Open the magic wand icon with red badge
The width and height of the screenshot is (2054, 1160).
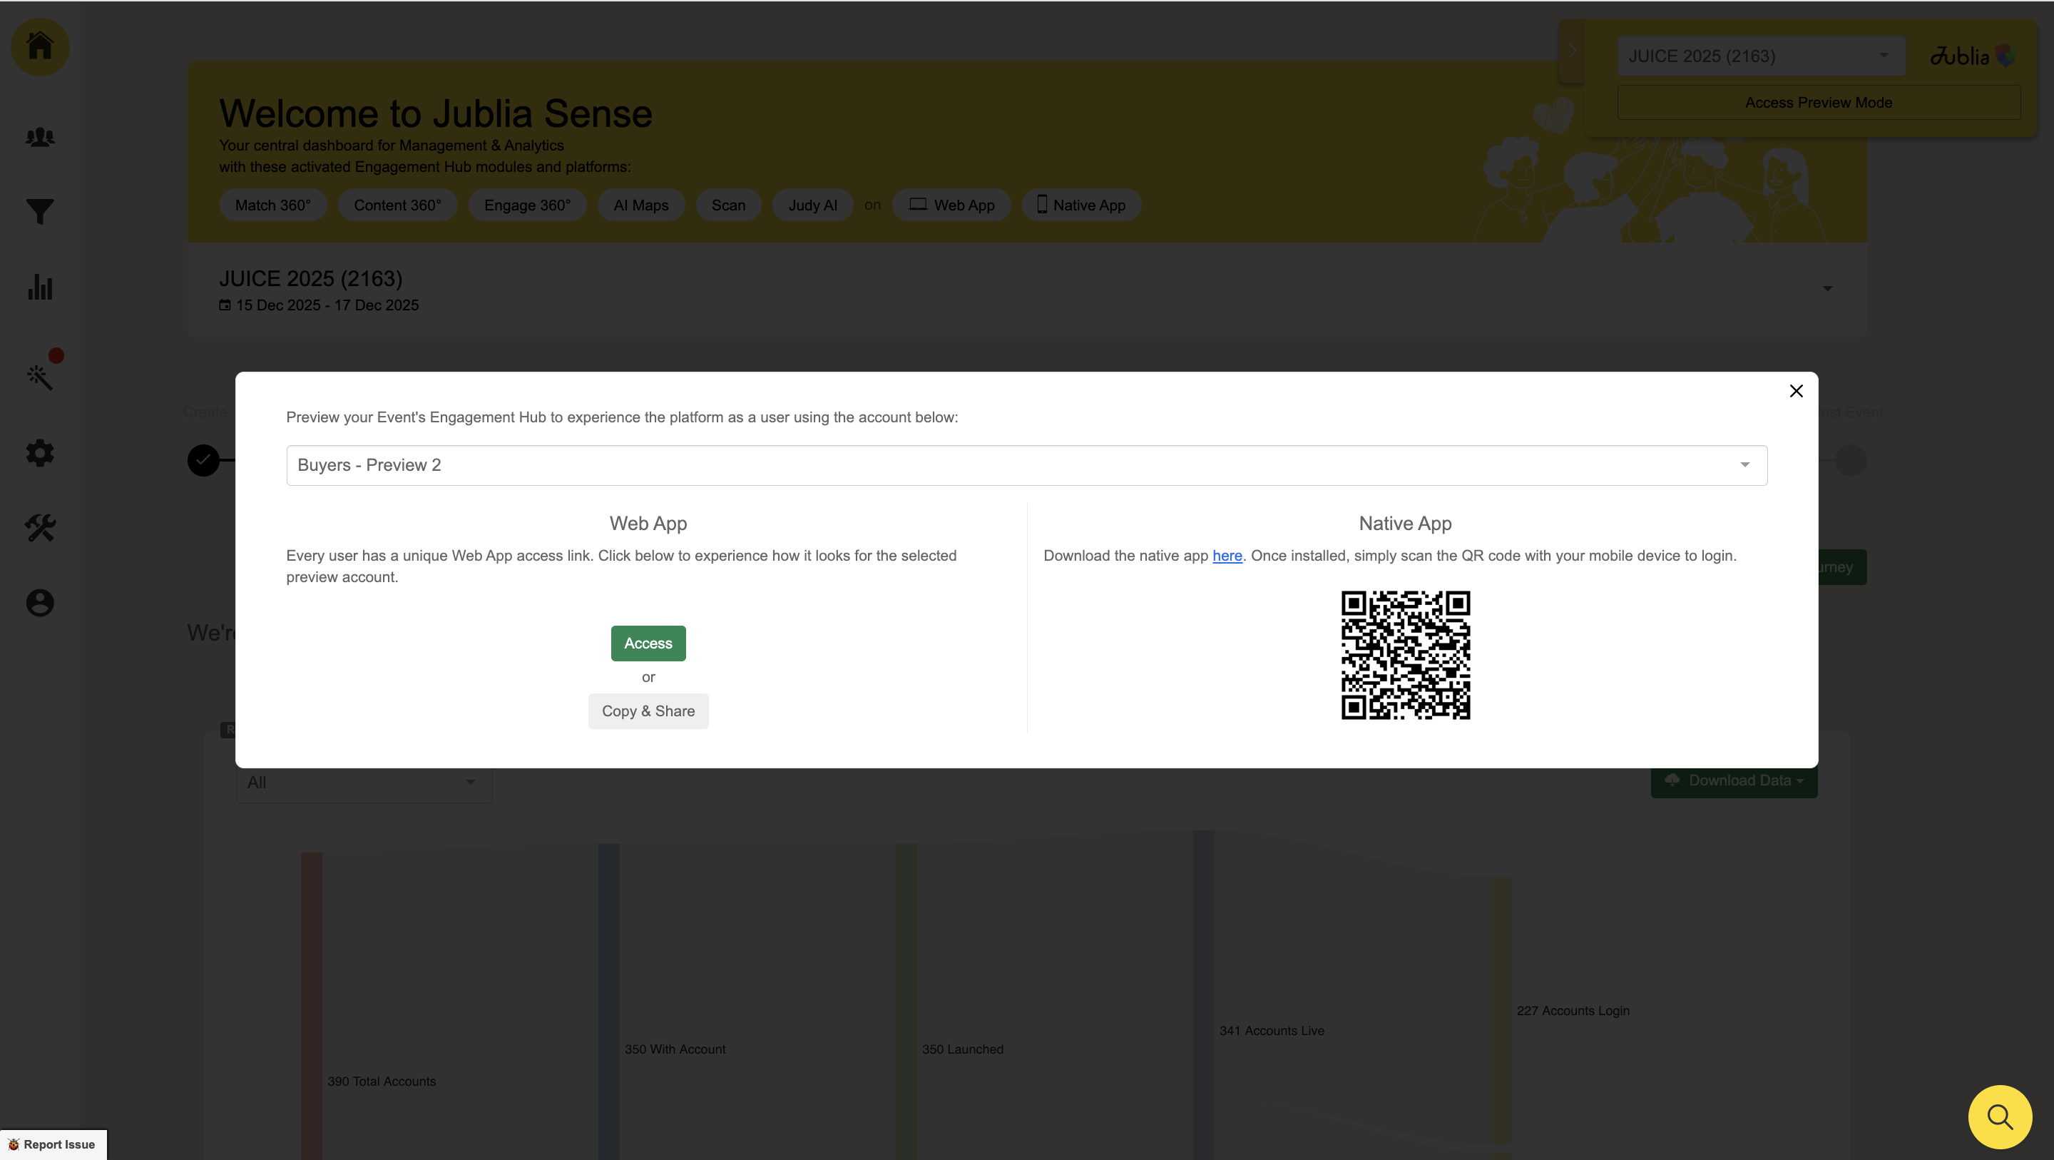click(40, 377)
